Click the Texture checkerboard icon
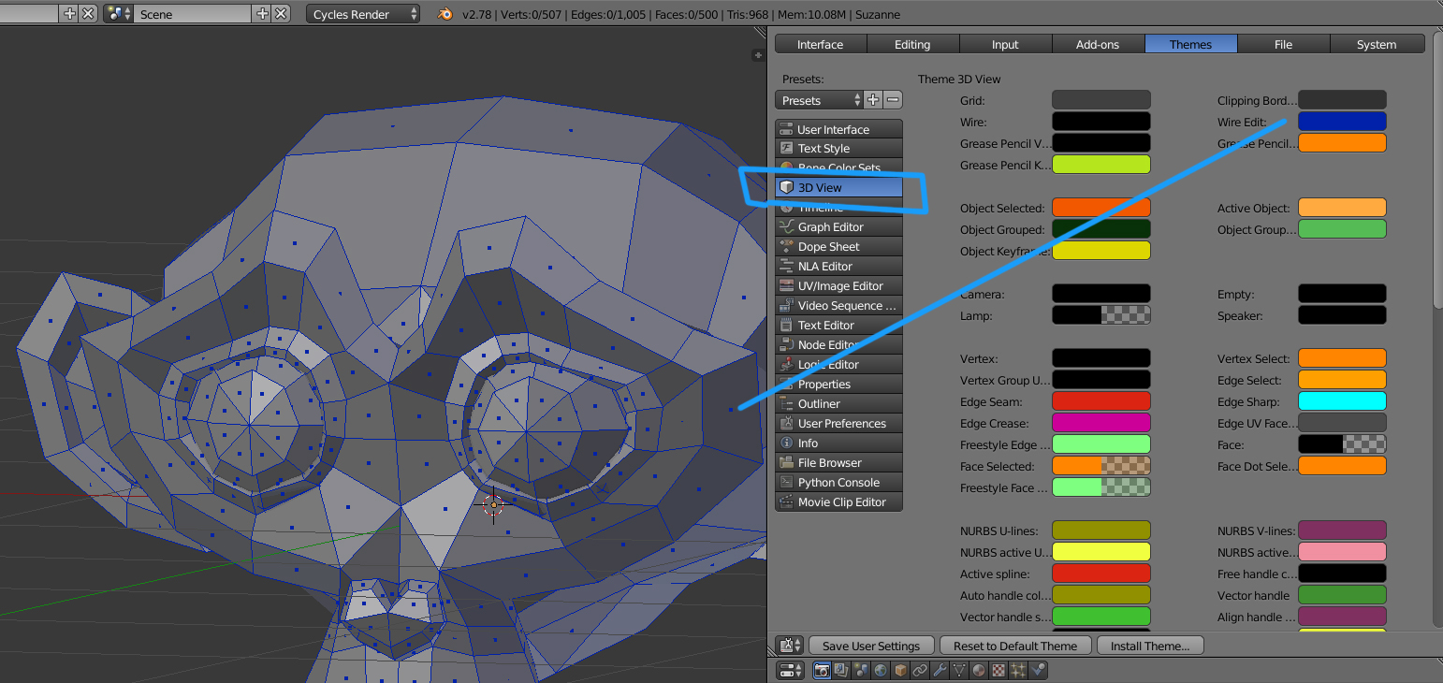Screen dimensions: 1443x683 click(998, 670)
